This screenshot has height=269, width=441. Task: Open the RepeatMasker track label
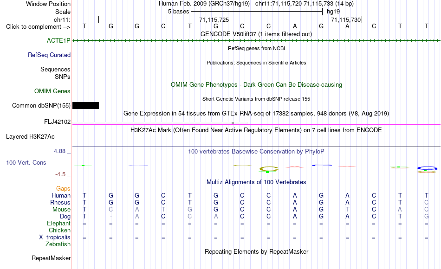pos(51,258)
